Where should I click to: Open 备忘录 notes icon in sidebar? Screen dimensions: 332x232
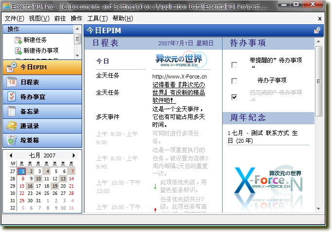click(12, 111)
